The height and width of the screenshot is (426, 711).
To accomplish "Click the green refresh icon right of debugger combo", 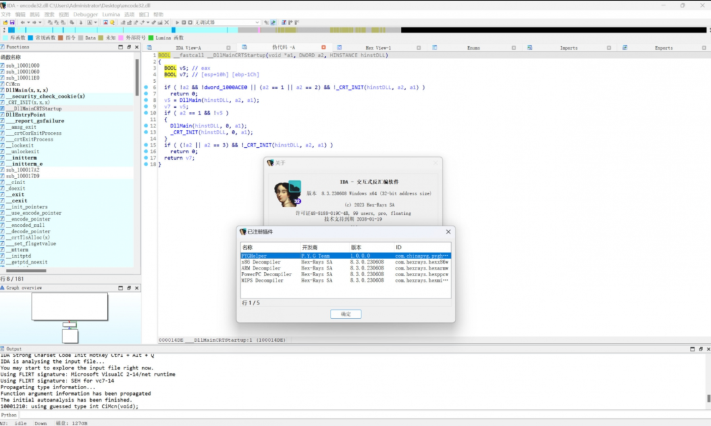I will tap(273, 22).
